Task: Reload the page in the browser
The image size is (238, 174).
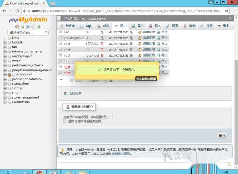Action: (x=17, y=11)
